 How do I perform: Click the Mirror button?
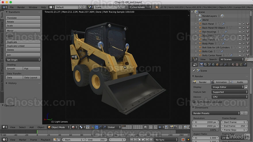[23, 31]
